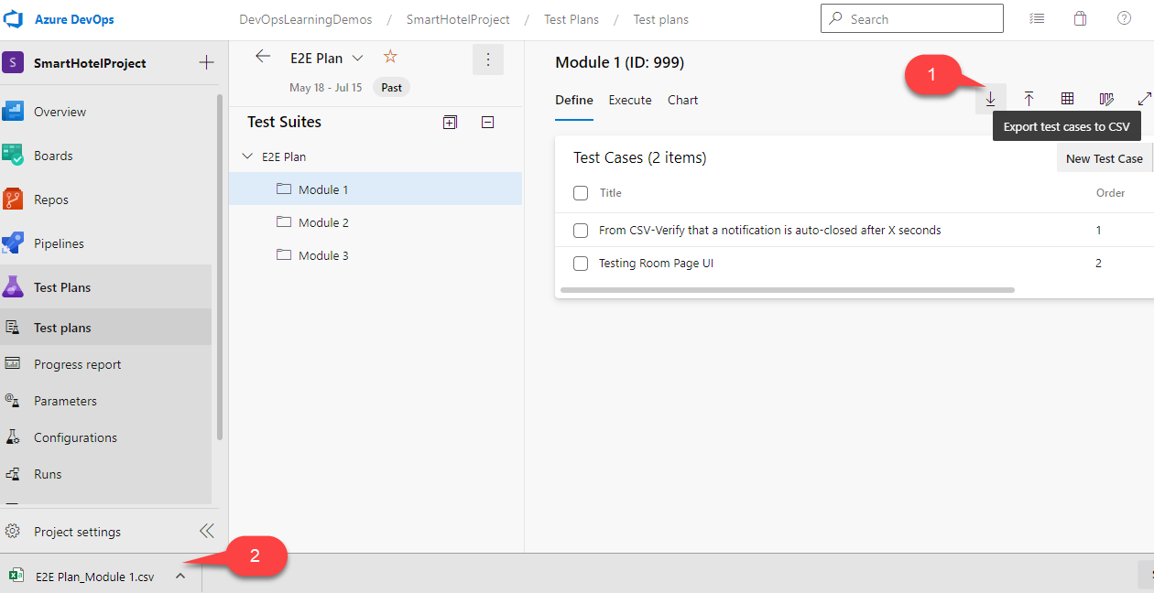Screen dimensions: 1154x593
Task: Click the SmartHotelProject title in sidebar
Action: (90, 63)
